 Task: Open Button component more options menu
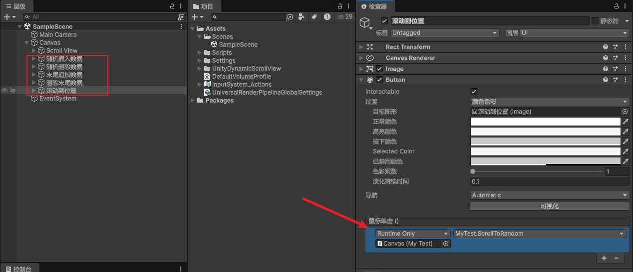pyautogui.click(x=626, y=80)
